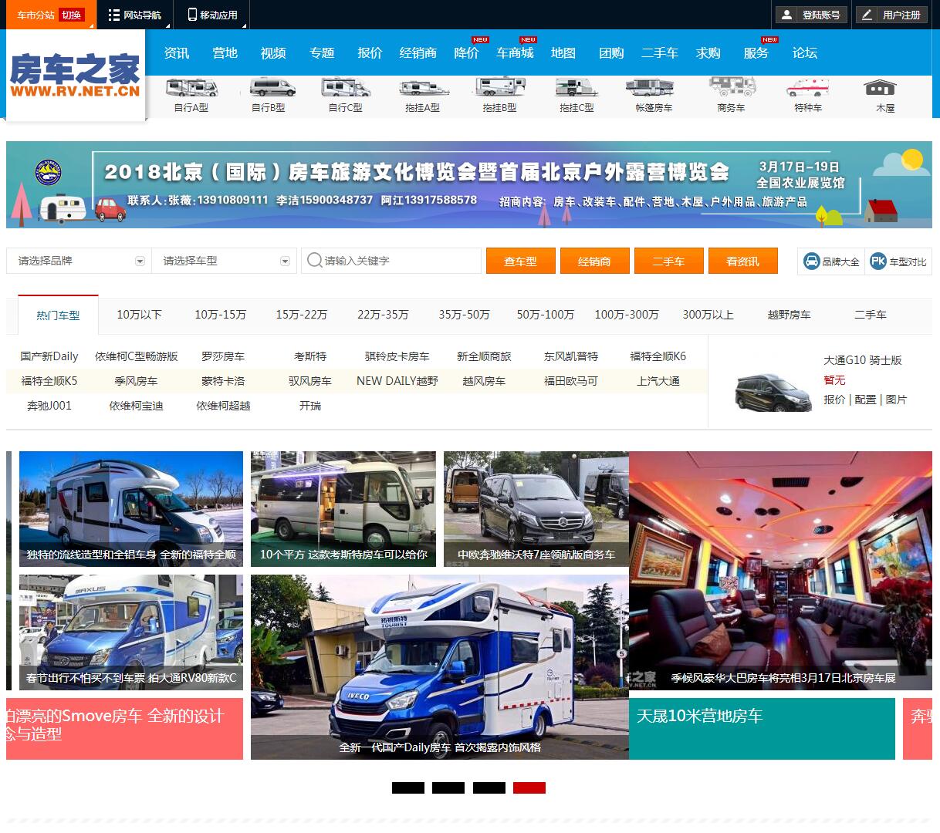Select the red active carousel indicator
The width and height of the screenshot is (940, 833).
529,787
